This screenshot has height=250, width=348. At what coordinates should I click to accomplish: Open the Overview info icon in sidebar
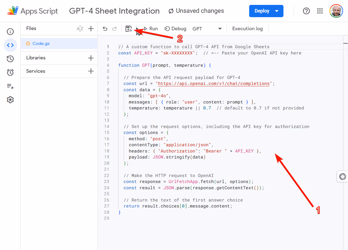(x=10, y=32)
